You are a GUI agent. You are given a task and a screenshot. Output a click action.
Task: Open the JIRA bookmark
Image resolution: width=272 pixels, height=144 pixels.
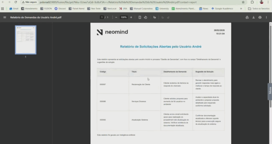[123, 8]
